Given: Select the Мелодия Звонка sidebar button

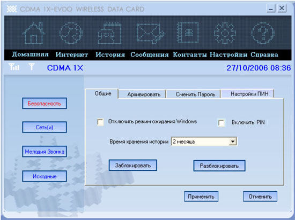Looking at the screenshot, I should 45,152.
